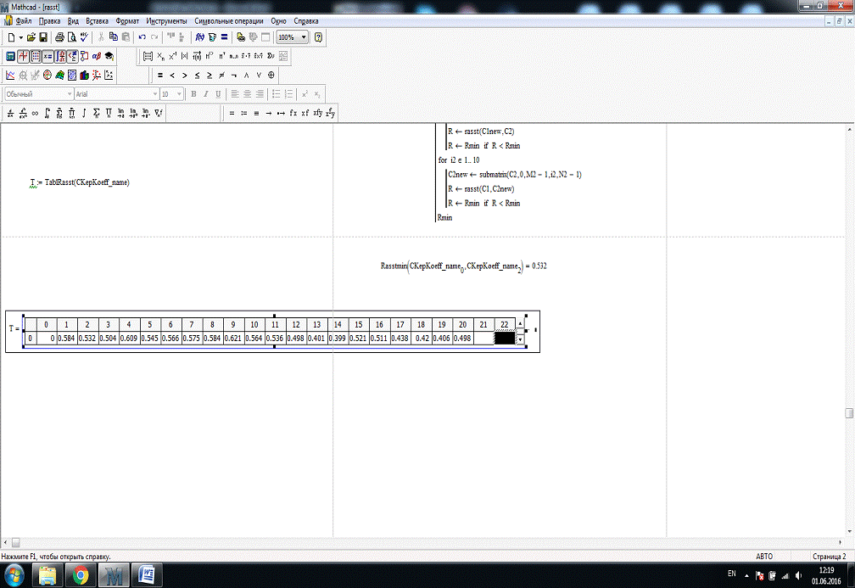Screen dimensions: 855x588
Task: Open the Вставка menu
Action: tap(97, 20)
